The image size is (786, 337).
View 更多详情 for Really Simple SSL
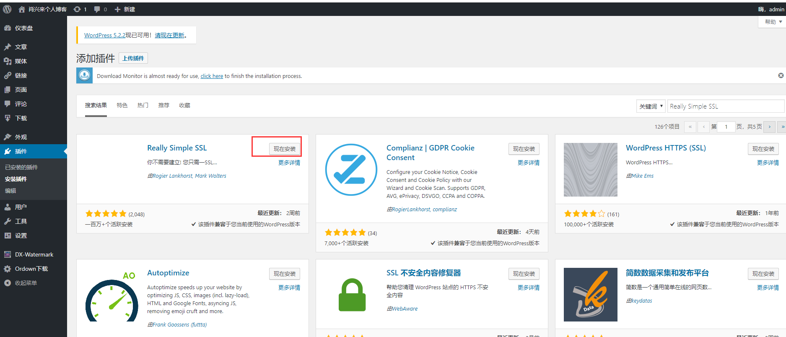tap(289, 163)
